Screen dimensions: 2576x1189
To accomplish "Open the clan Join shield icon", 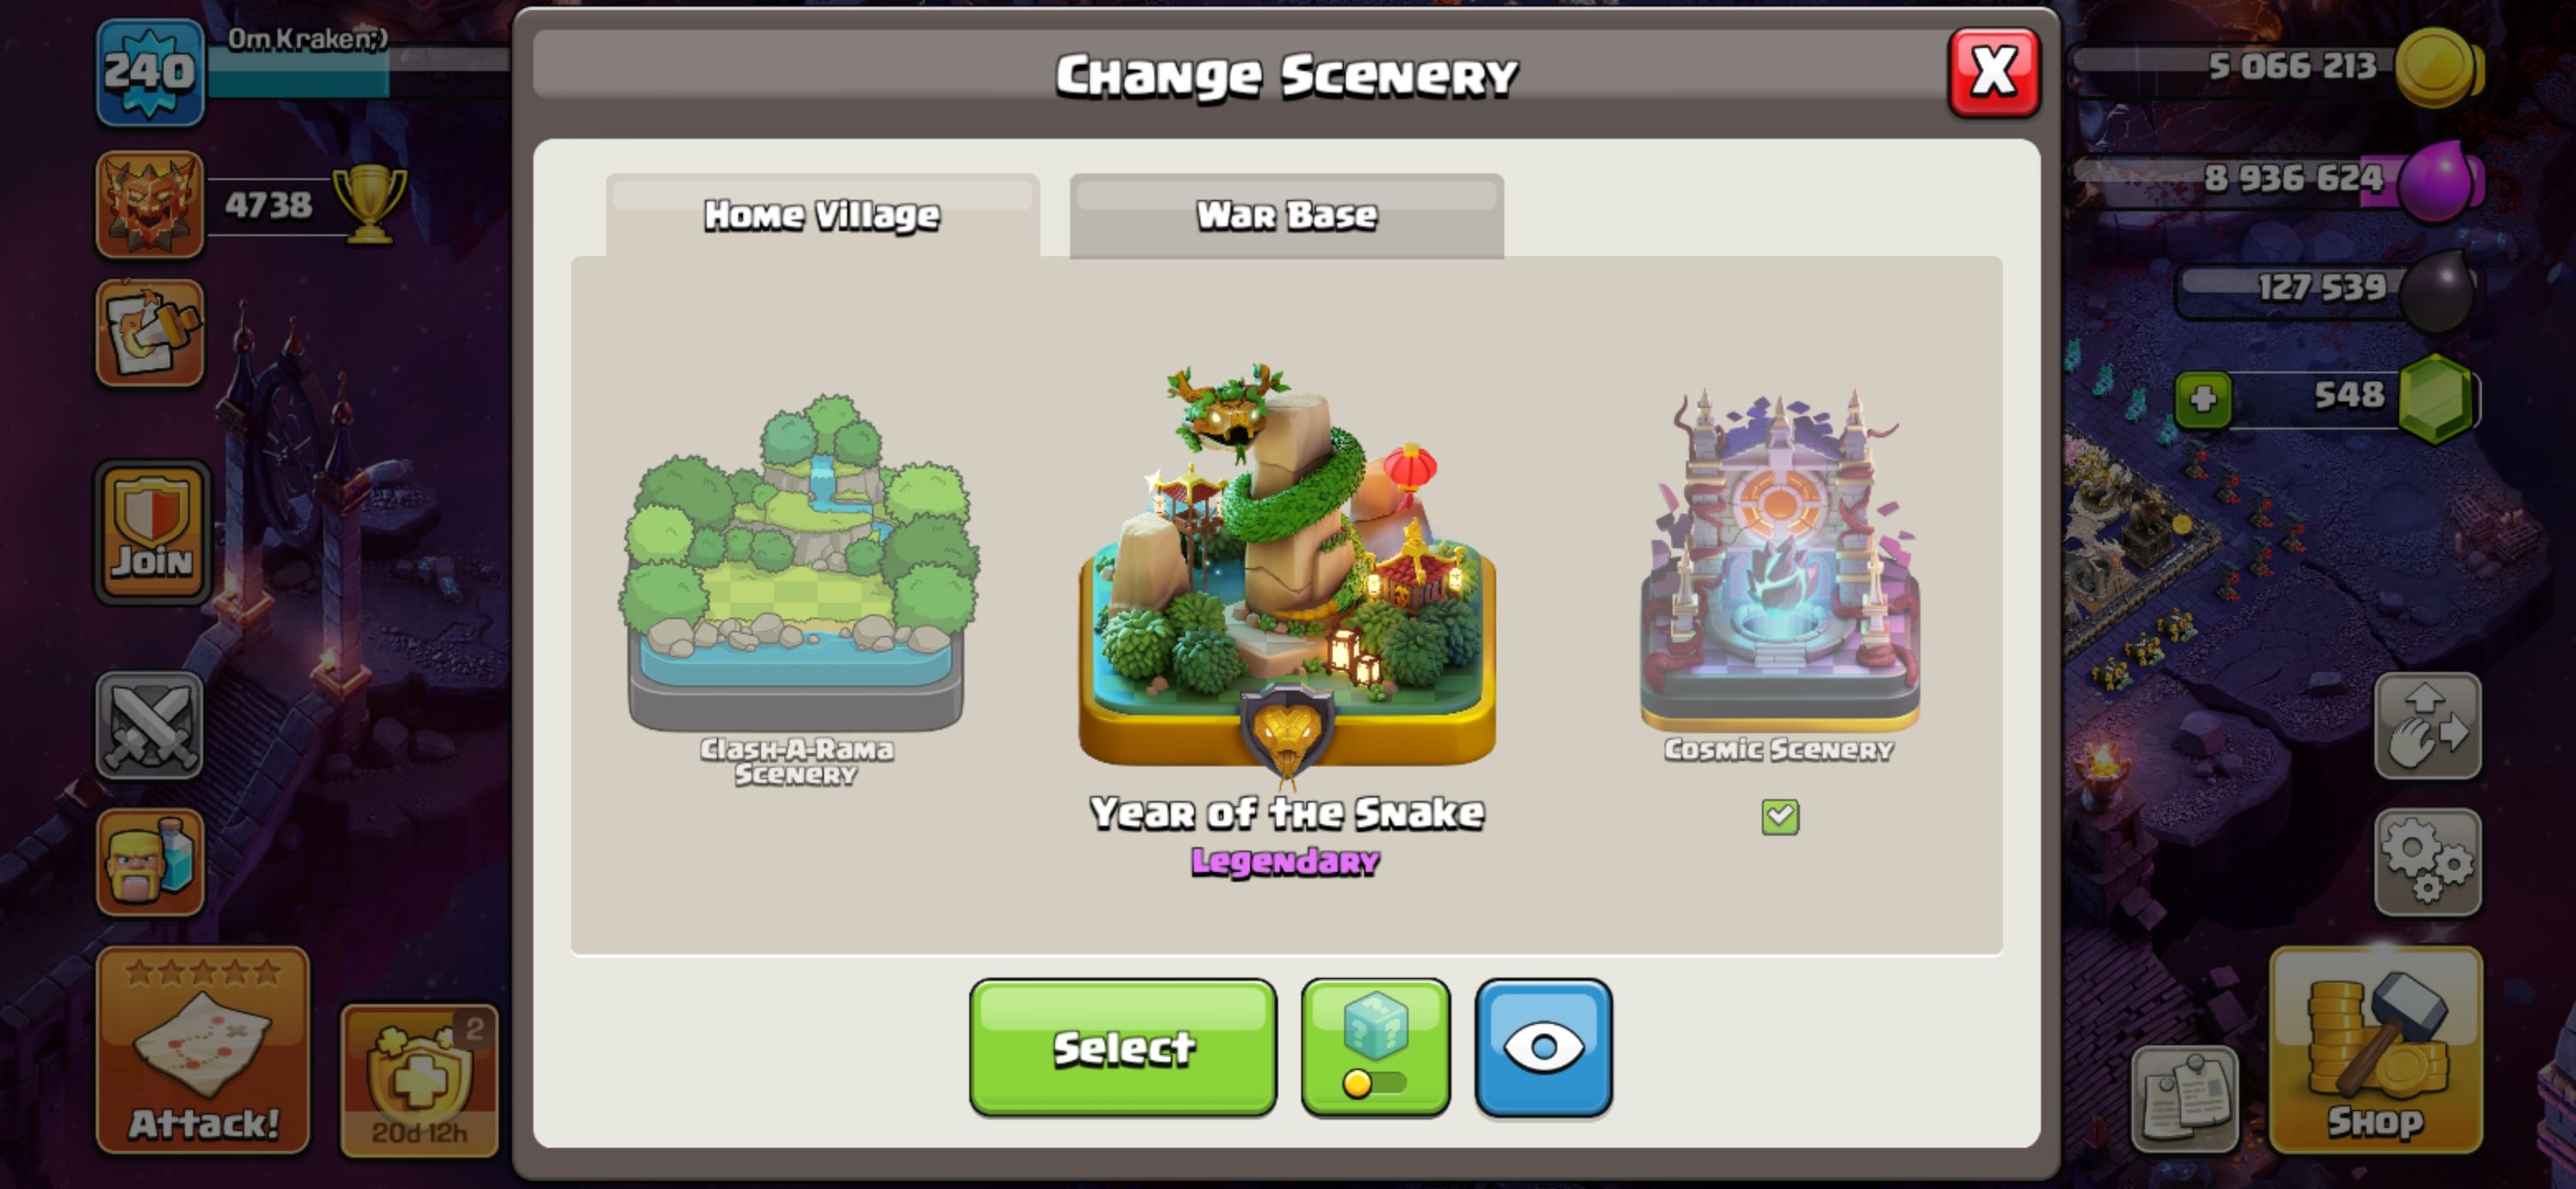I will click(152, 532).
